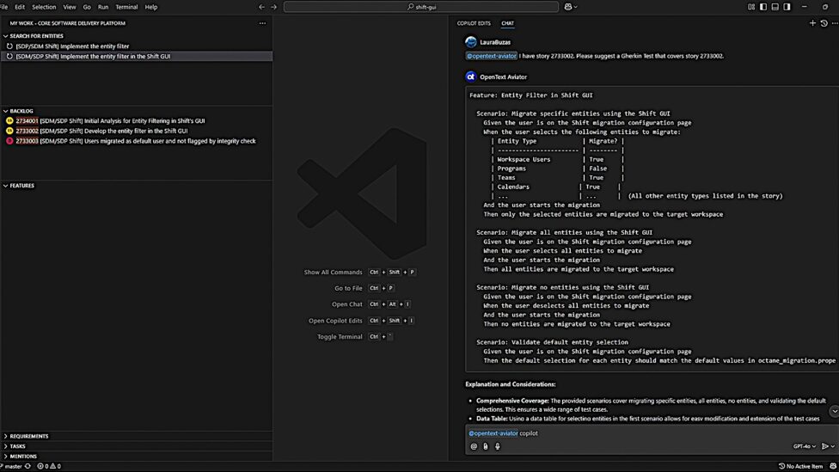Open the View menu
The image size is (839, 472).
[x=70, y=7]
